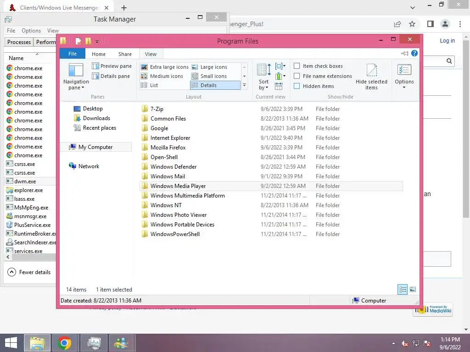Select the Windows Defender folder
This screenshot has height=352, width=470.
[271, 167]
